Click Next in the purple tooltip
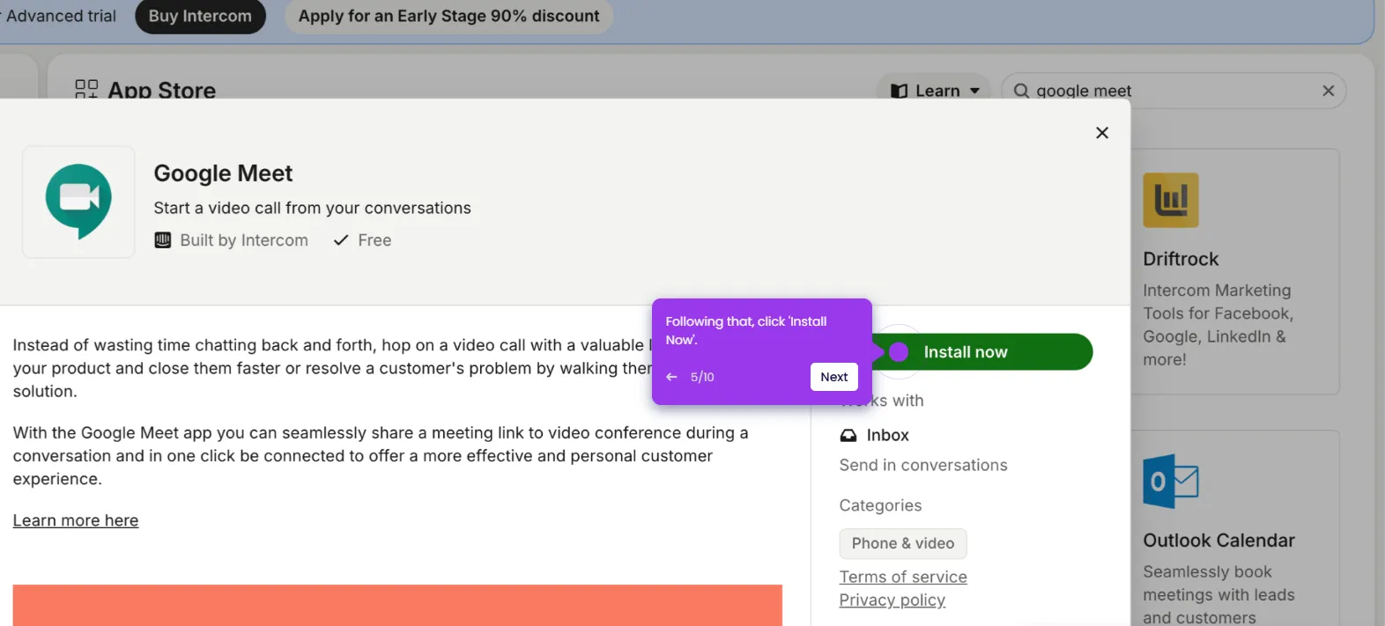This screenshot has width=1385, height=626. tap(833, 377)
